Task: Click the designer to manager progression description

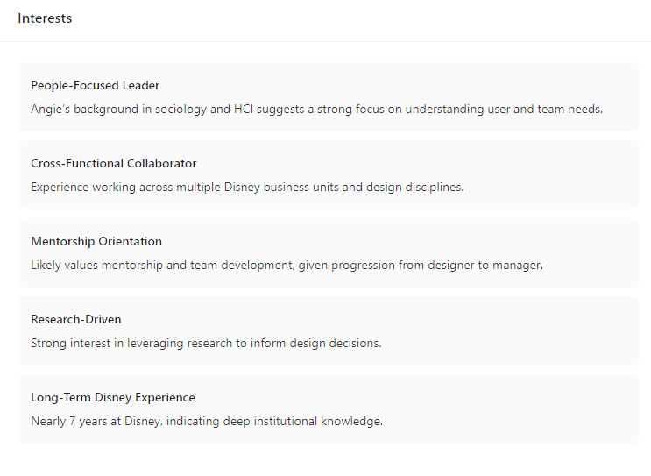Action: tap(287, 266)
